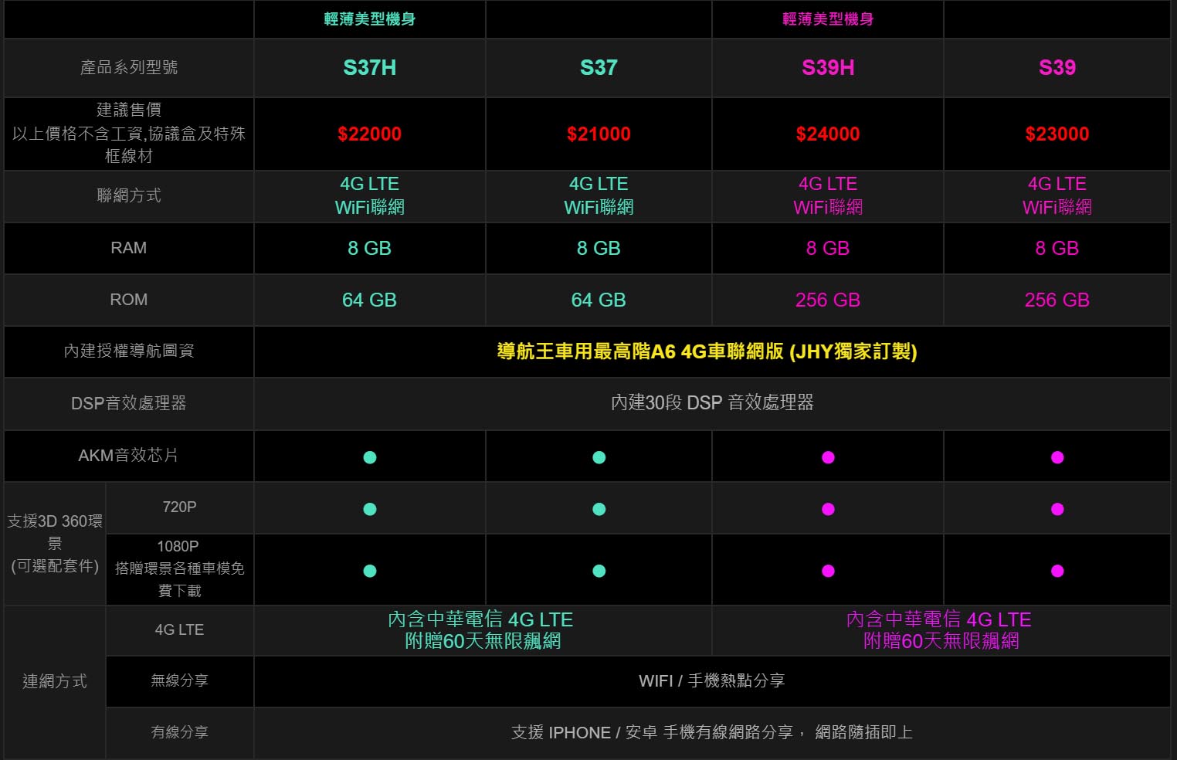
Task: Select the AKM音效芯片 dot for S39H
Action: pos(828,457)
